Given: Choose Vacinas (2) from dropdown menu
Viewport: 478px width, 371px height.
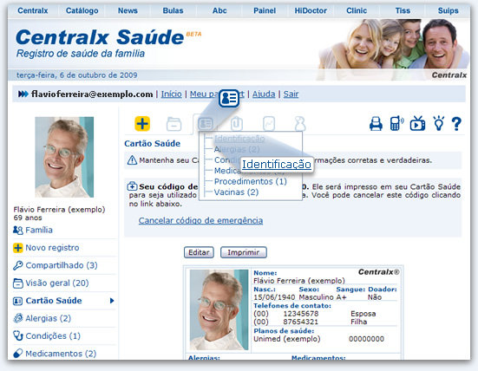Looking at the screenshot, I should point(236,192).
